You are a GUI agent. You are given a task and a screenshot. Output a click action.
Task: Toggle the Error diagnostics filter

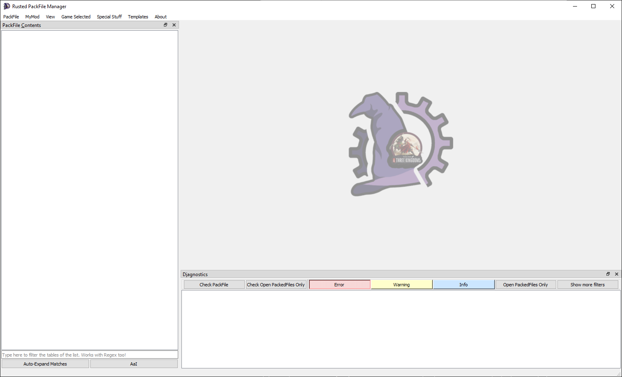click(x=340, y=285)
